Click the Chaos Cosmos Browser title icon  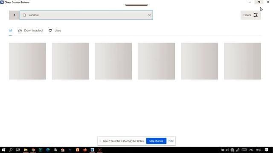pos(2,2)
